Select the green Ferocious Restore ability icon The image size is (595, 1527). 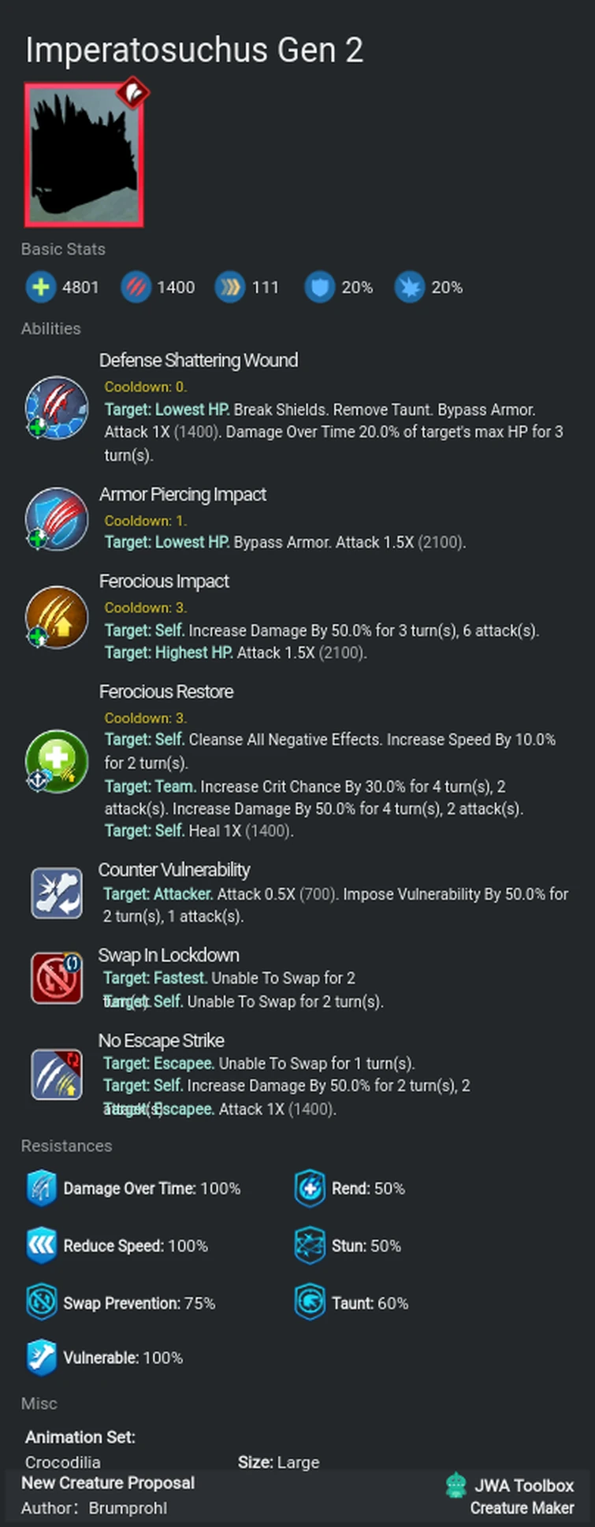[x=56, y=761]
